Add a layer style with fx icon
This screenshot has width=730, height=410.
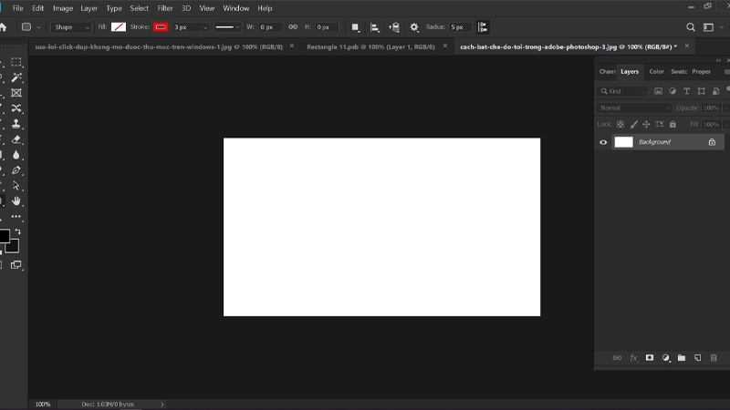[x=633, y=357]
